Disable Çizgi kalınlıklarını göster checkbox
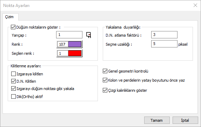 (x=105, y=90)
